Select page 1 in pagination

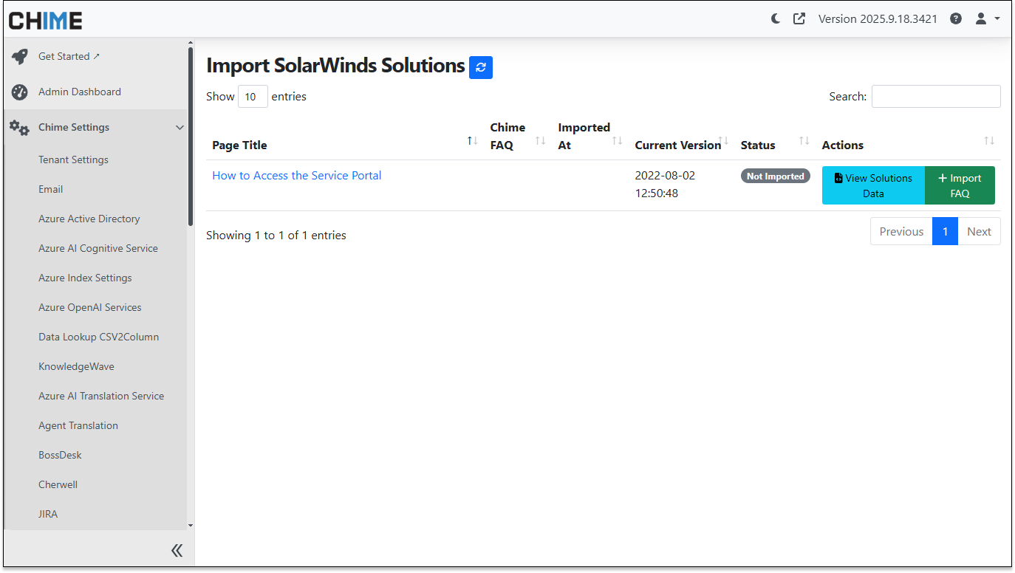[945, 231]
